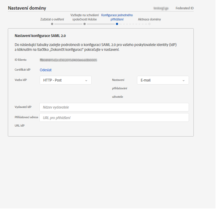This screenshot has width=216, height=209.
Task: Open the "HTTP - Post" binding dropdown
Action: (x=65, y=80)
